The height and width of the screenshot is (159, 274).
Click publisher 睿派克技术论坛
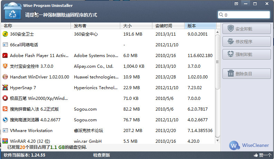pyautogui.click(x=88, y=131)
